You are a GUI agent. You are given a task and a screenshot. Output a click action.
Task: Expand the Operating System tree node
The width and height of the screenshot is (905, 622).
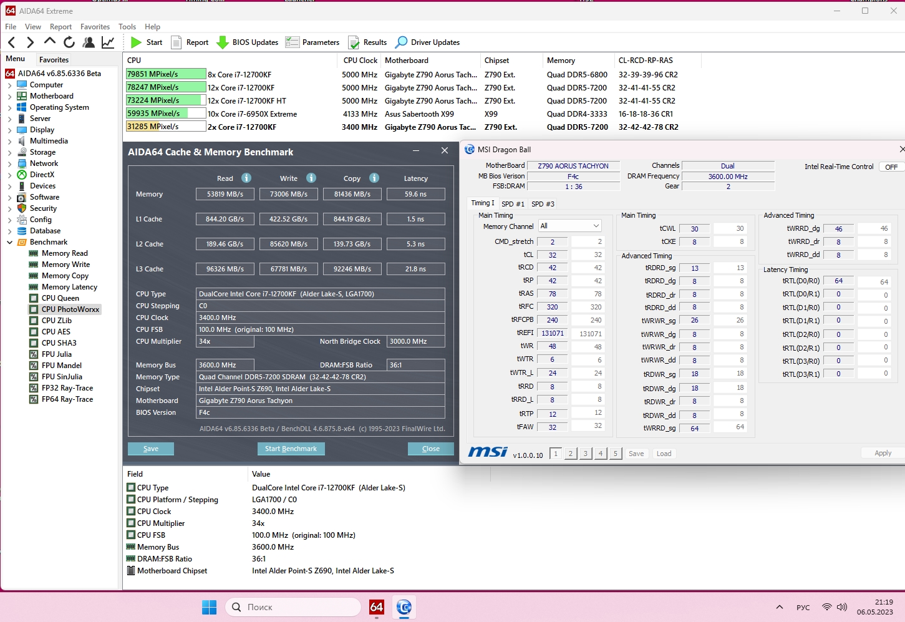pyautogui.click(x=10, y=107)
